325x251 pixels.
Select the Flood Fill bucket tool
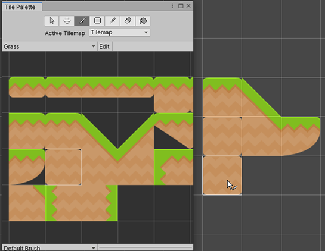coord(143,21)
